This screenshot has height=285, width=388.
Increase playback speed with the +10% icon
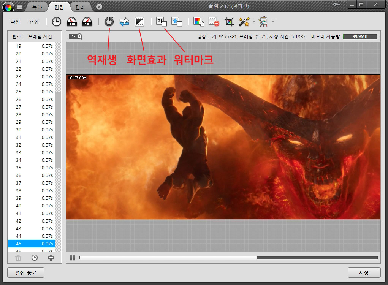pos(86,22)
